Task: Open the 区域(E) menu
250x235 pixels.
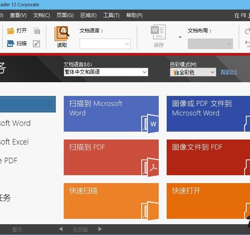Action: click(x=88, y=15)
